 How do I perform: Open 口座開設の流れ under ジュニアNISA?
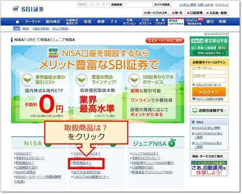143,167
